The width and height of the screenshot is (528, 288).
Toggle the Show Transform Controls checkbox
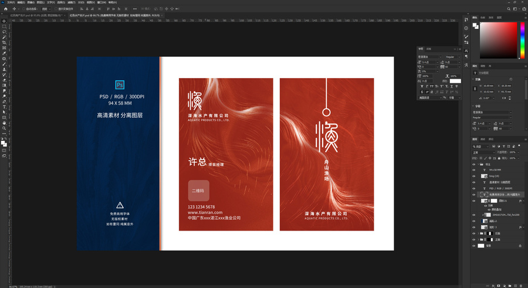(56, 9)
